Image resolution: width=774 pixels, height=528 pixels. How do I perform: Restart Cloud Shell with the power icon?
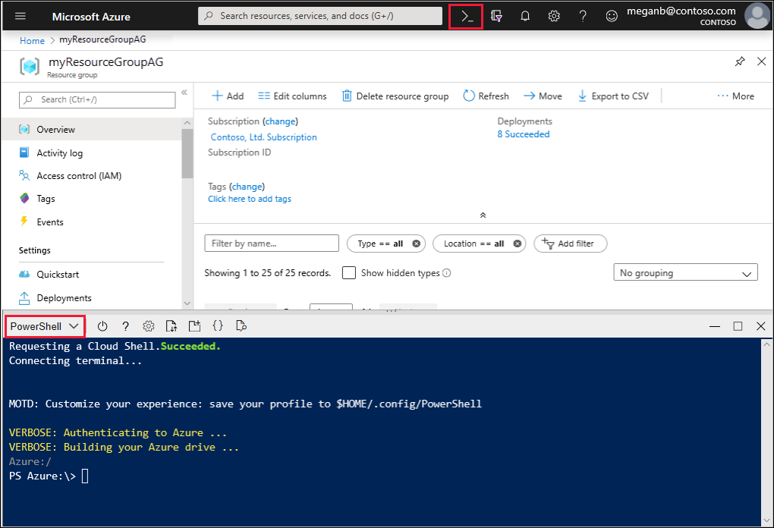[102, 325]
